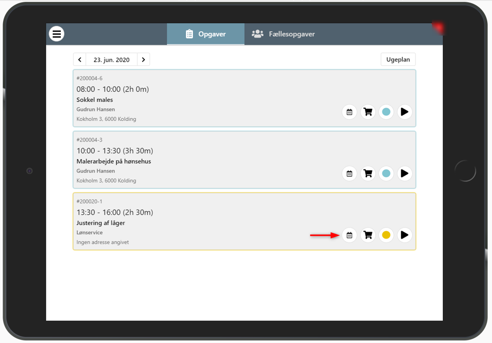This screenshot has width=492, height=343.
Task: Open shopping cart for Justering af låger
Action: click(368, 235)
